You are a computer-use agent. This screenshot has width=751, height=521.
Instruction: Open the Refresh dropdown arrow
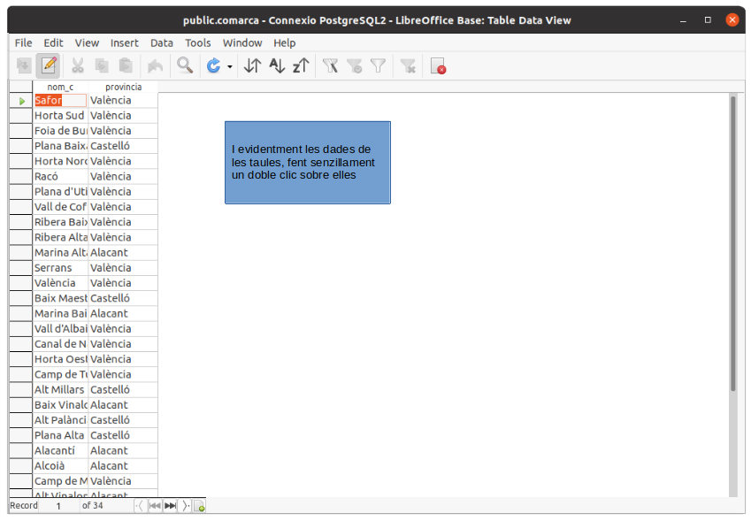click(x=230, y=66)
